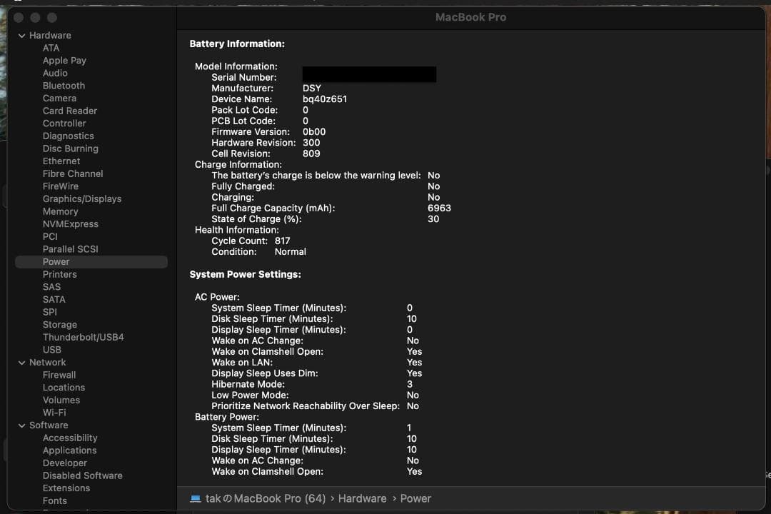Open the Diagnostics section

point(68,136)
